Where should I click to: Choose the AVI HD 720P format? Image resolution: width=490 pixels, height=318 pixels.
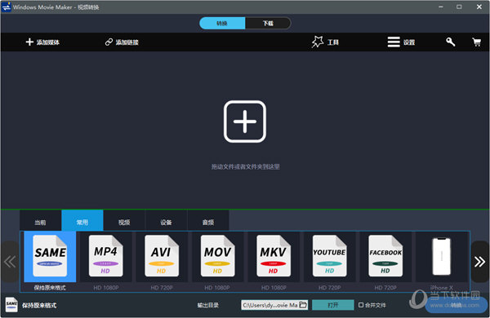pyautogui.click(x=162, y=256)
